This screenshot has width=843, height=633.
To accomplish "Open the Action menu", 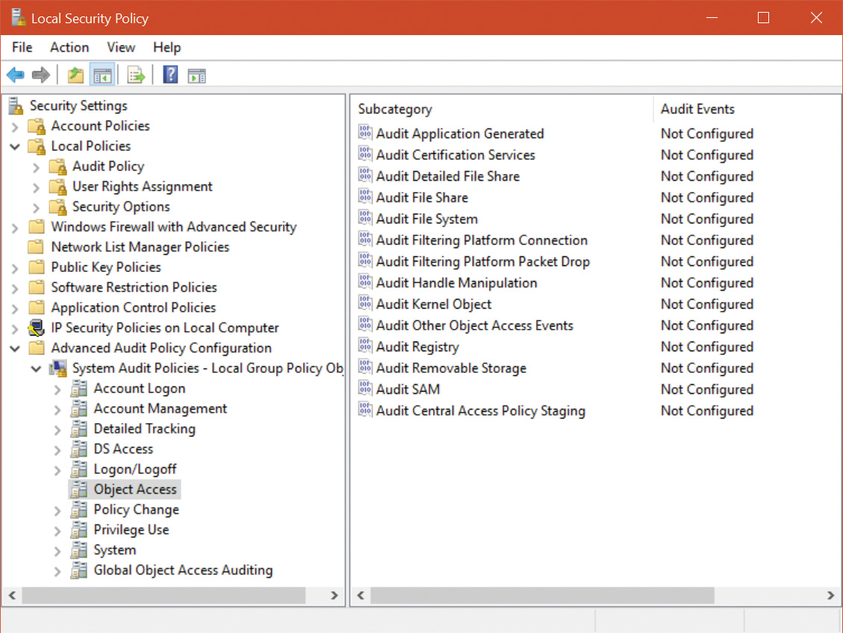I will point(69,47).
